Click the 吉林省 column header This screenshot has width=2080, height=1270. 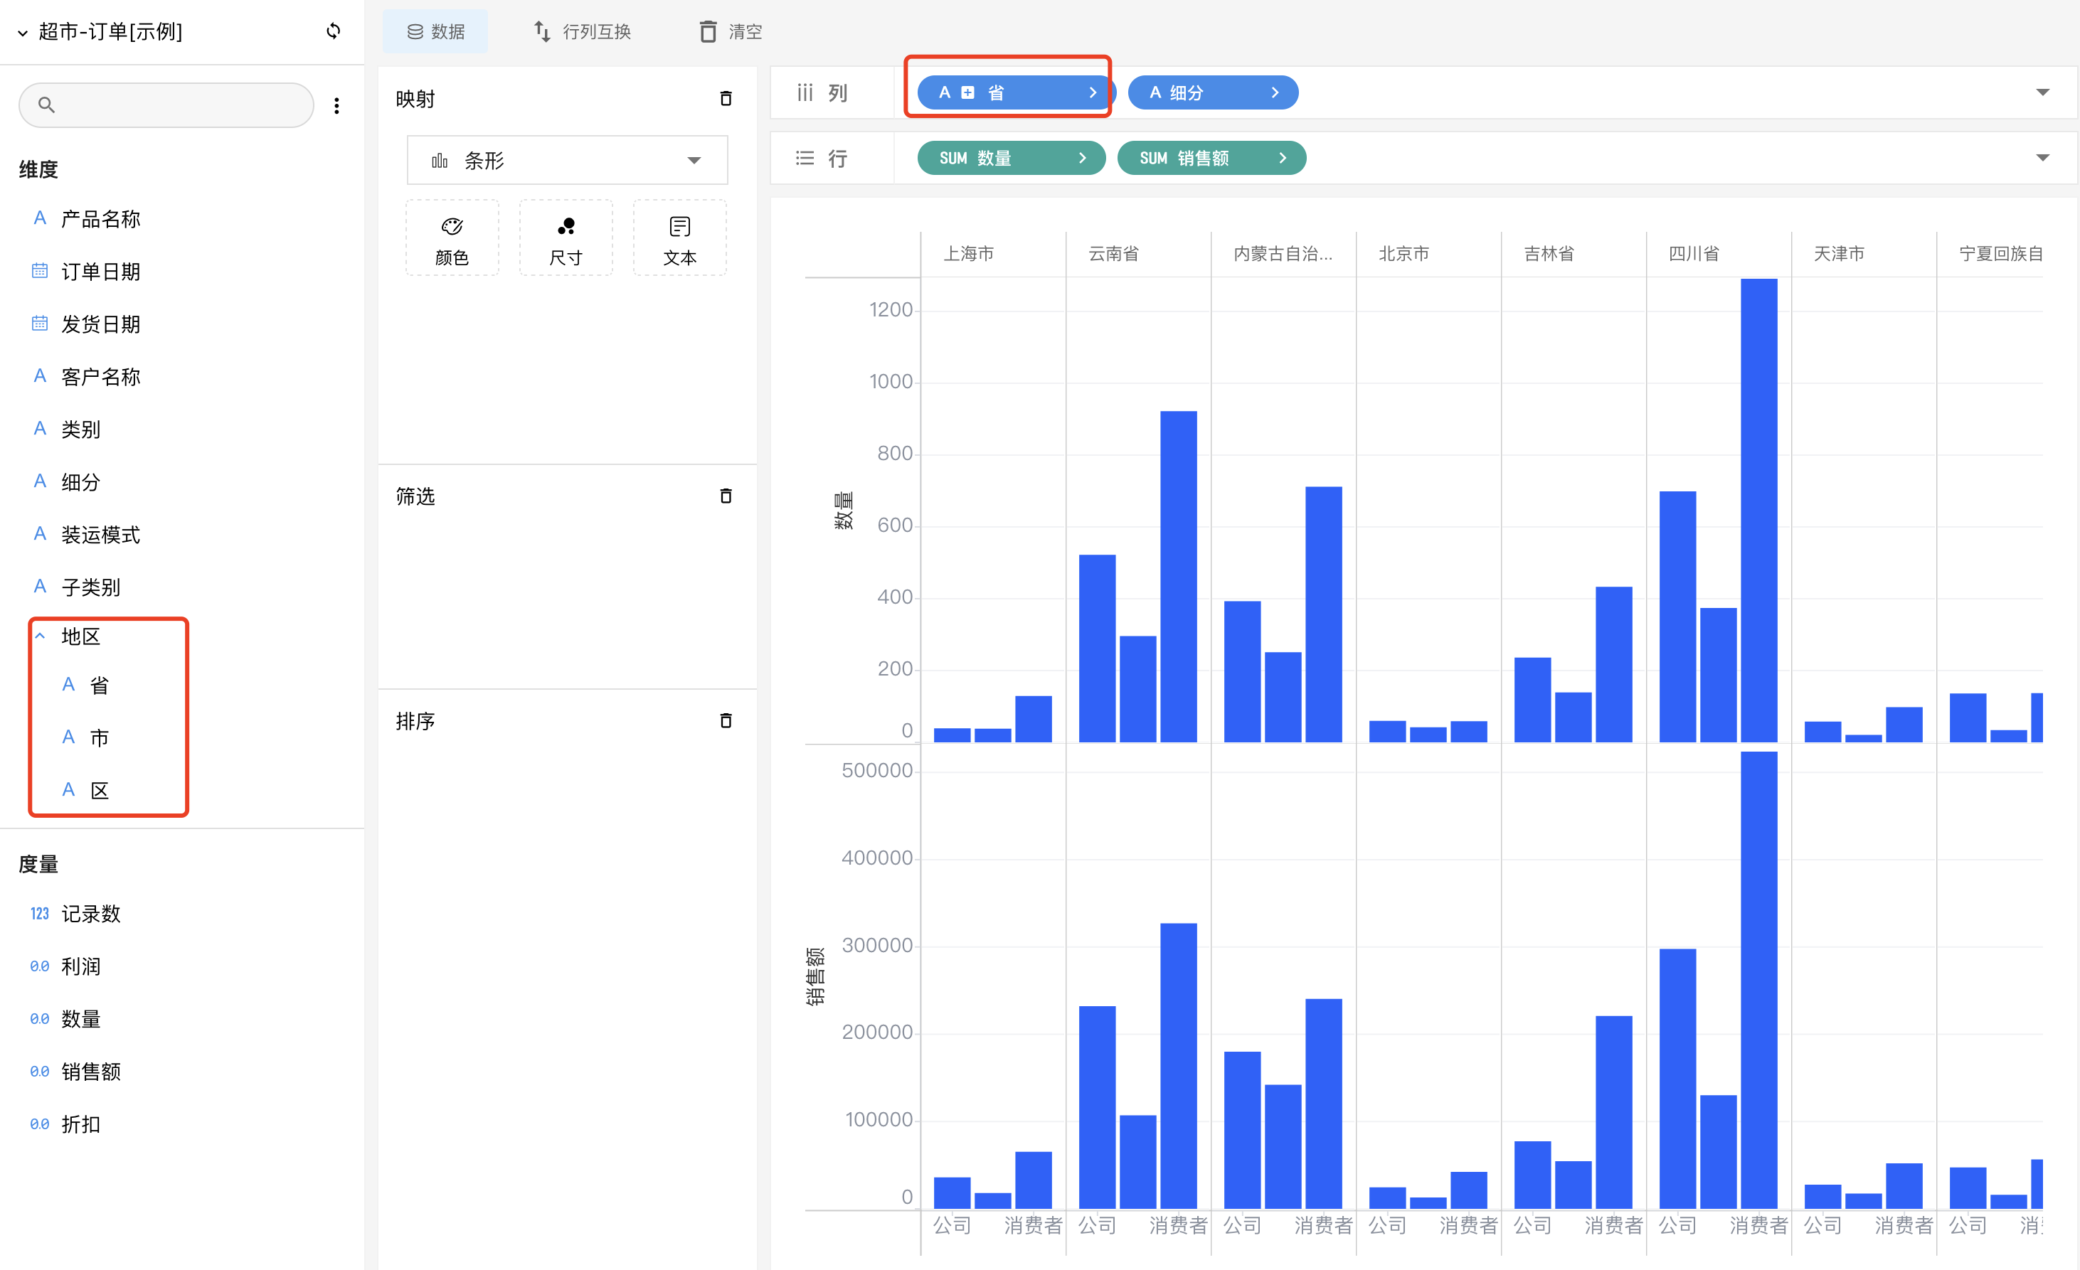click(1549, 253)
